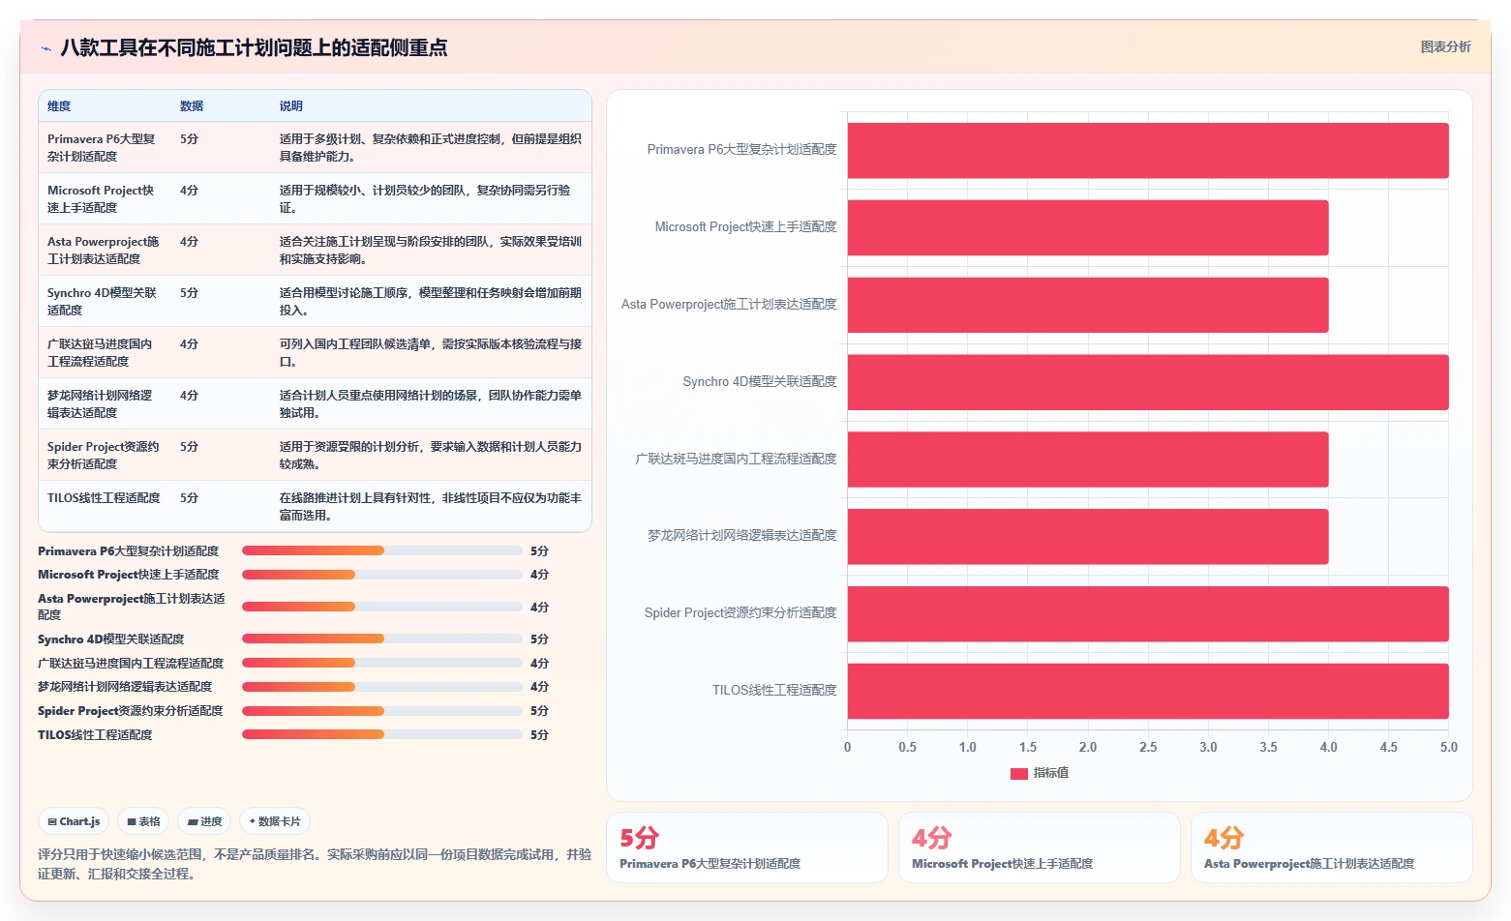
Task: Click the Spider Project progress bar
Action: tap(382, 710)
